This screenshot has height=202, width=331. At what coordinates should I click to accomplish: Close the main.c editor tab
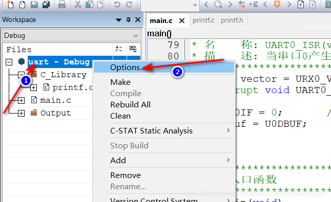pos(182,20)
